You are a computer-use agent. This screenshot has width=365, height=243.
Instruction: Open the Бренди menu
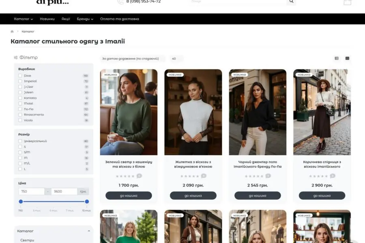(85, 19)
